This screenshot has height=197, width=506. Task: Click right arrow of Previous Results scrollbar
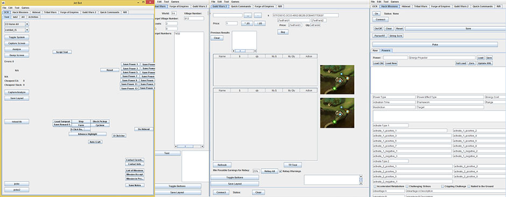click(x=255, y=51)
